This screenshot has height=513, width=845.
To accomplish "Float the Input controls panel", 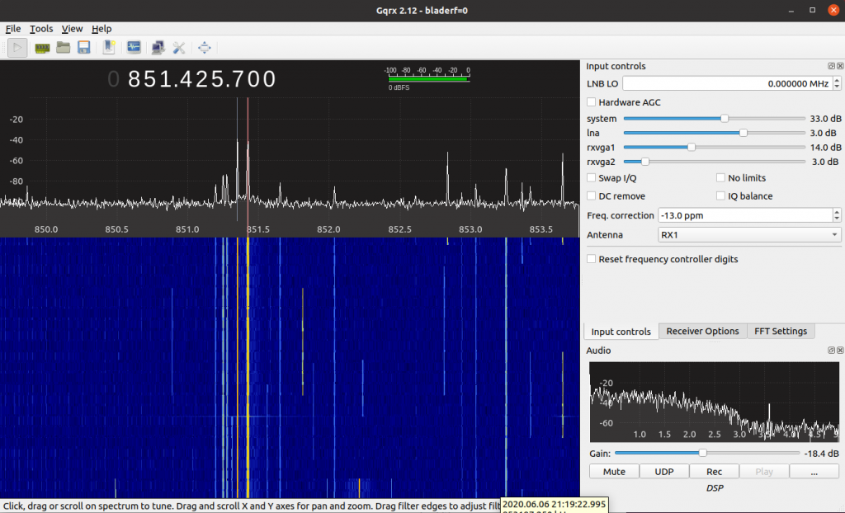I will [x=831, y=66].
